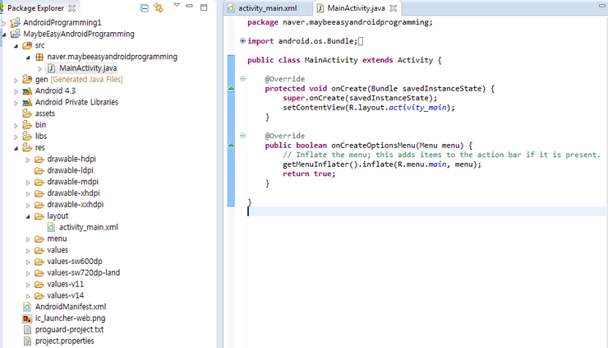This screenshot has height=348, width=608.
Task: Click the Collapse All icon in Package Explorer
Action: pos(145,7)
